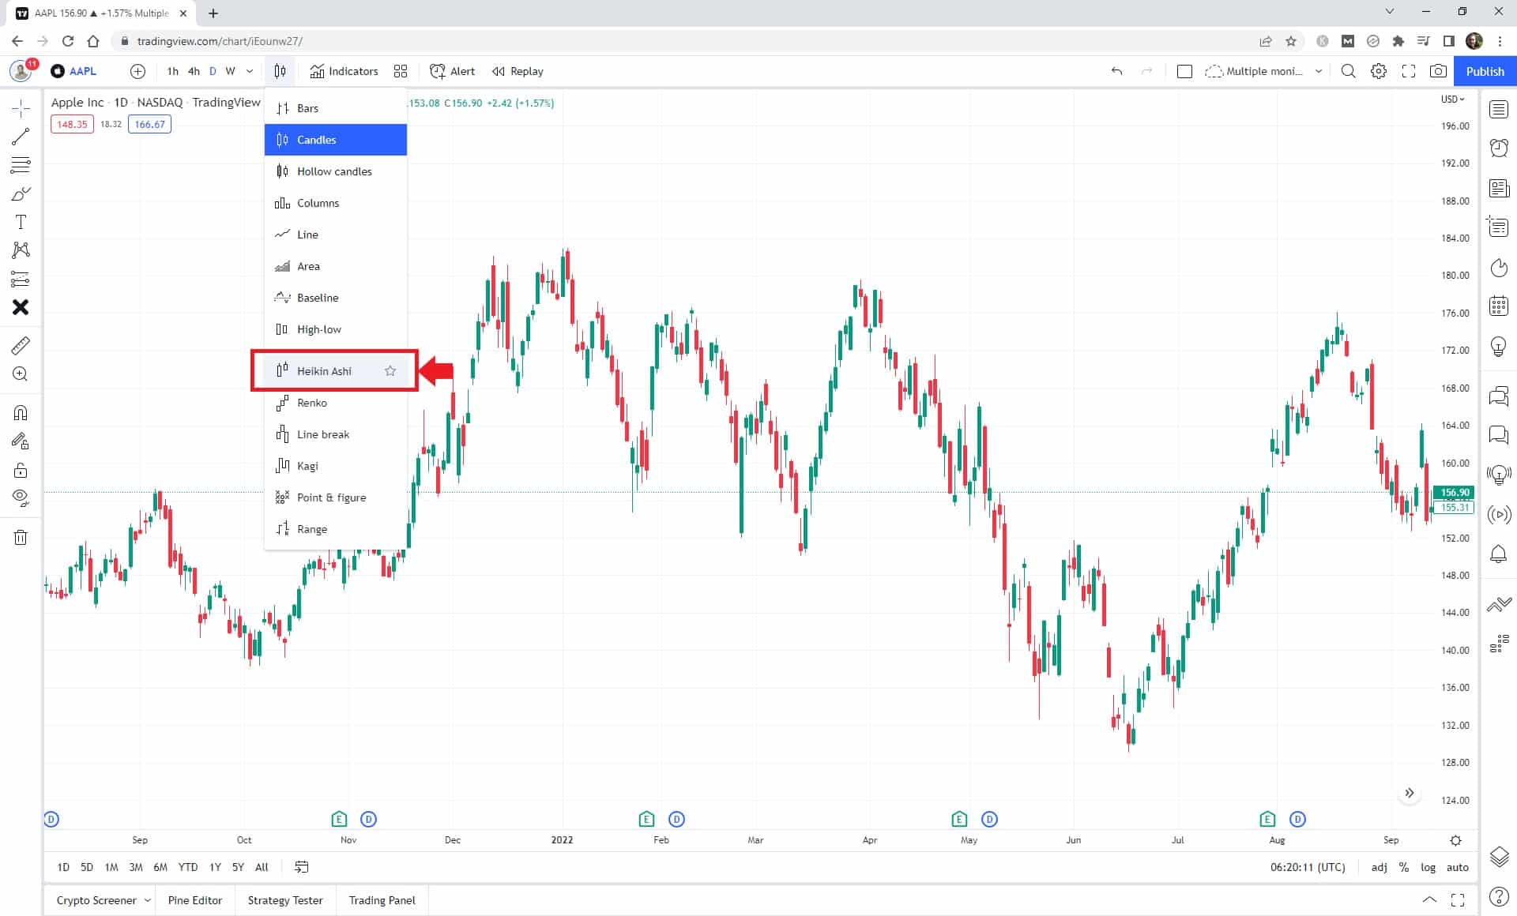
Task: Select Heikin Ashi chart type
Action: pyautogui.click(x=324, y=371)
